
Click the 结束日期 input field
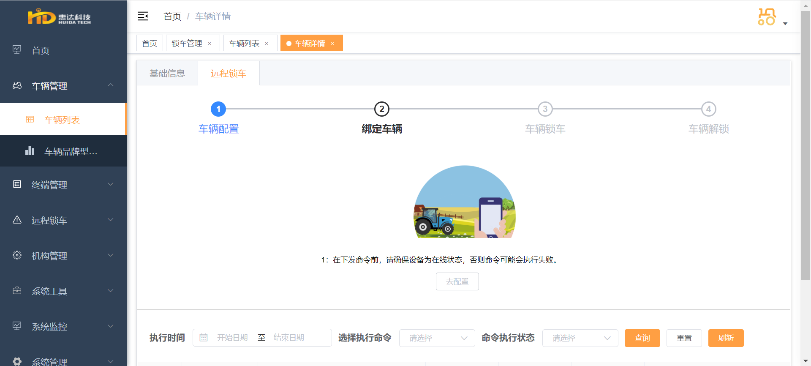coord(289,338)
